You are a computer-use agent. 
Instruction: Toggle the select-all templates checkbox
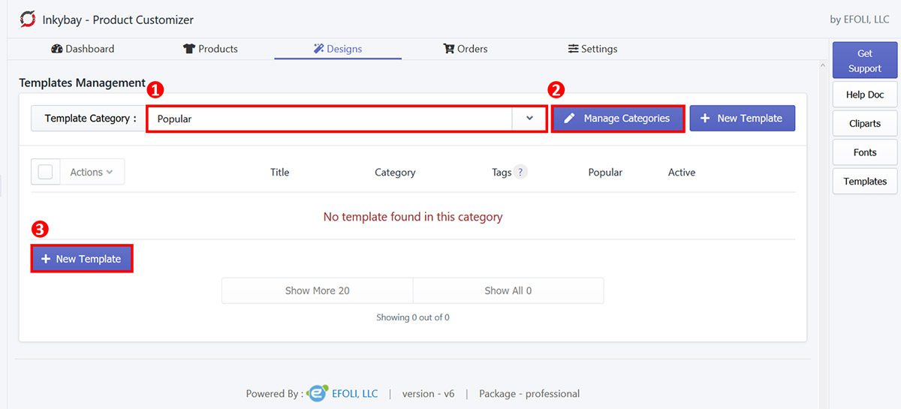45,172
